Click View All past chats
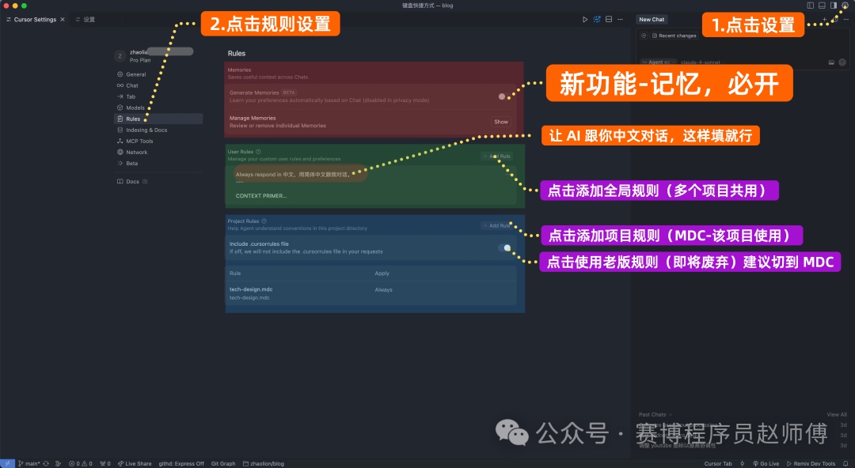 837,414
